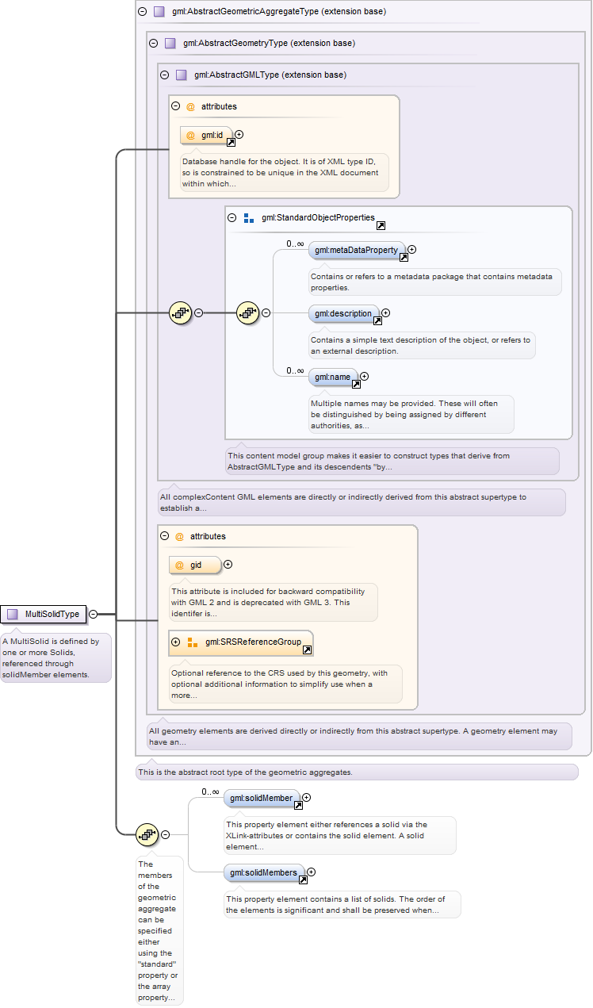The width and height of the screenshot is (593, 1008).
Task: Collapse MultiSolidType root node
Action: pyautogui.click(x=94, y=614)
